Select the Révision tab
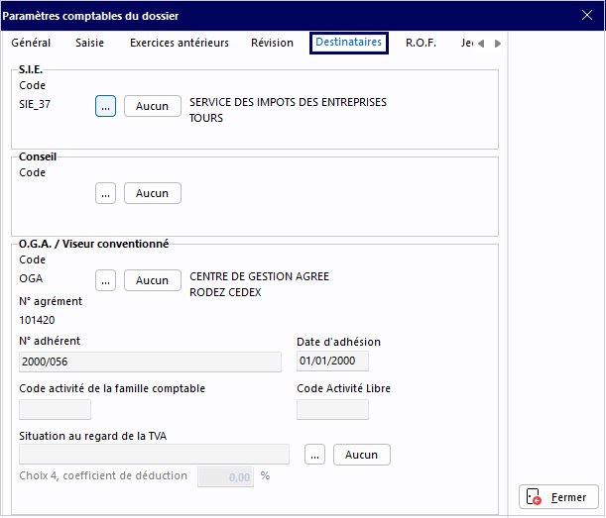The image size is (606, 518). pos(272,43)
